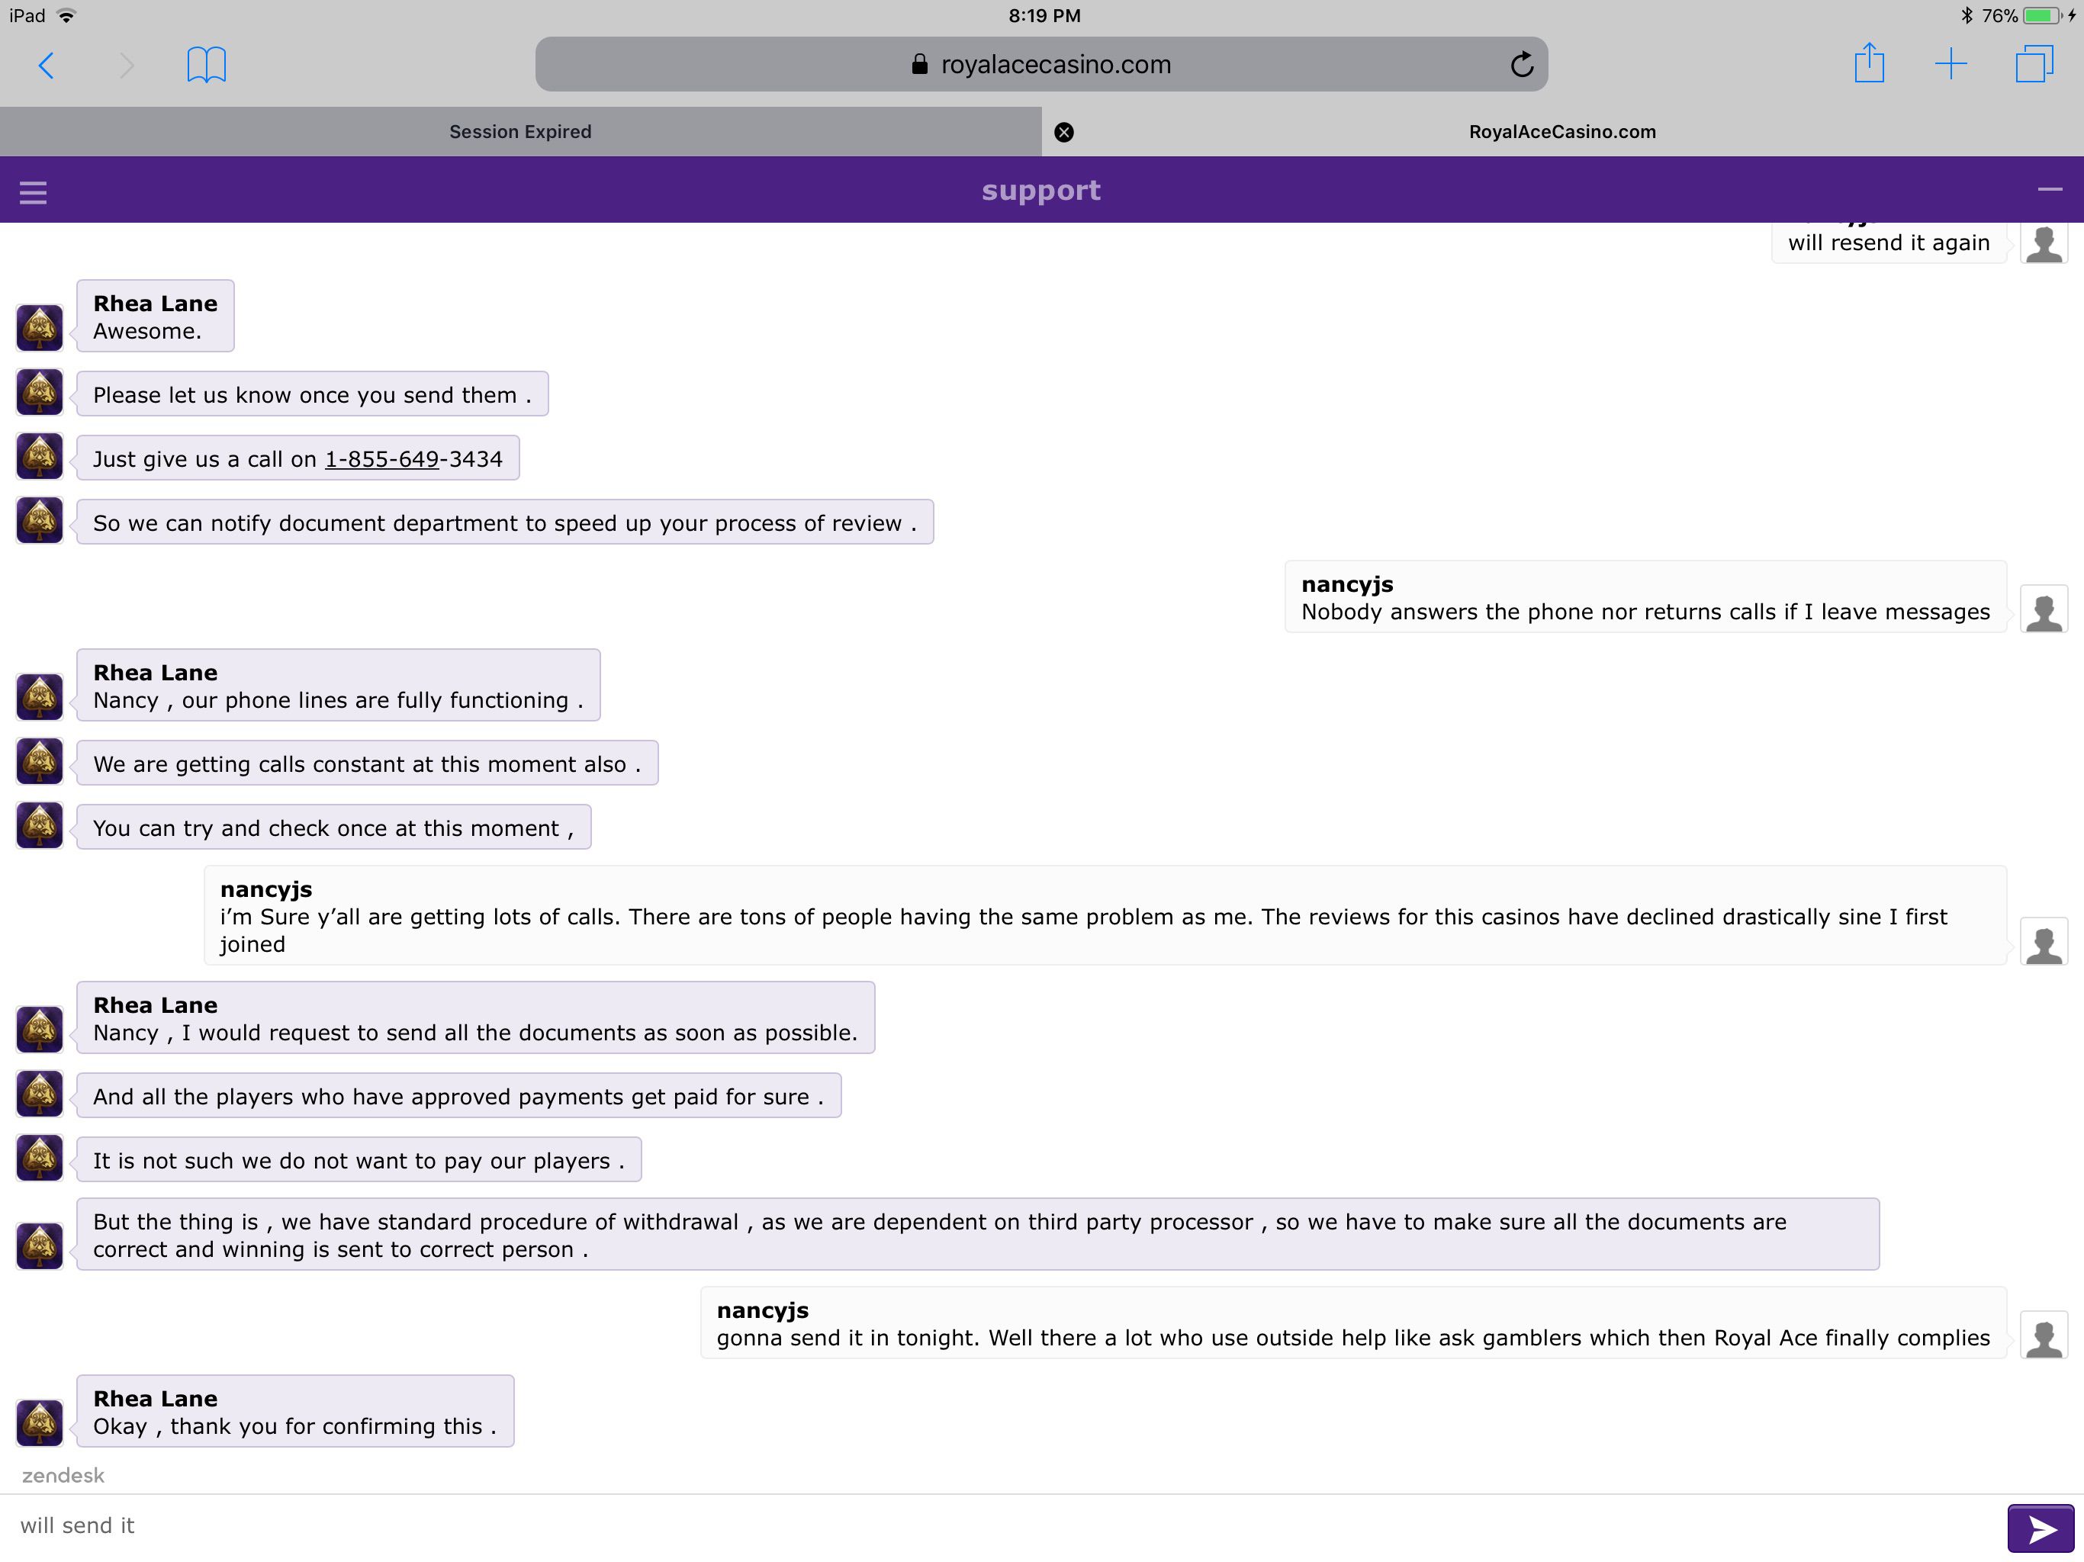This screenshot has width=2084, height=1562.
Task: Show all tabs overview icon
Action: click(x=2034, y=64)
